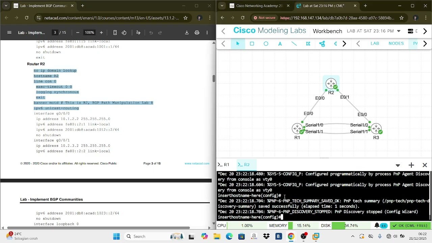
Task: Zoom out the PDF document
Action: [x=78, y=33]
